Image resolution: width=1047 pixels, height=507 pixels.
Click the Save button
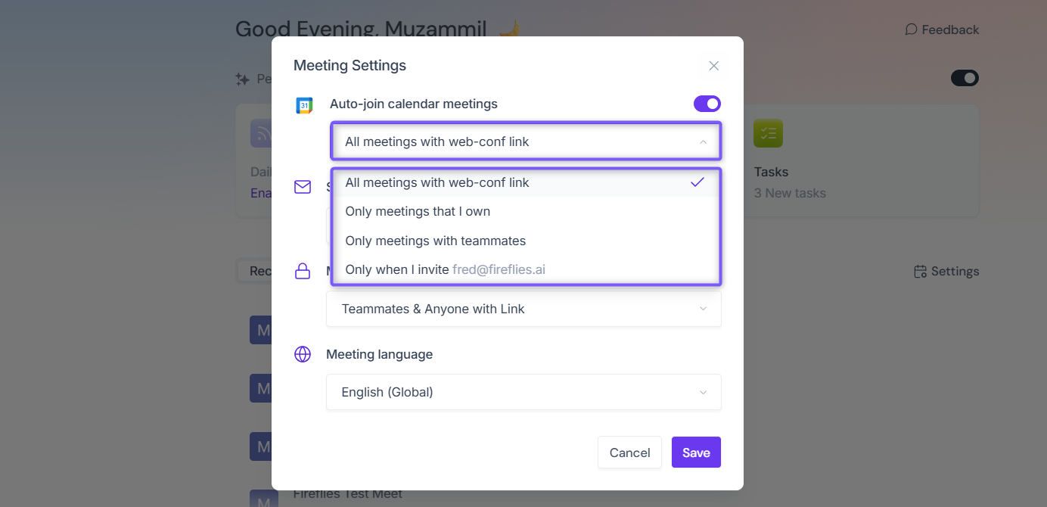pos(696,453)
